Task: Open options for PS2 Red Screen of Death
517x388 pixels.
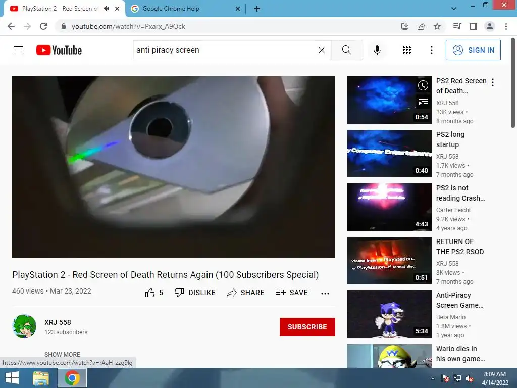Action: (x=493, y=82)
